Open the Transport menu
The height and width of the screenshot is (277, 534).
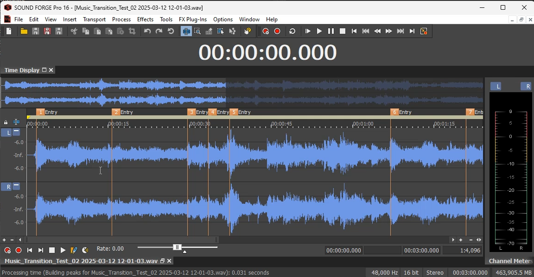(x=95, y=19)
